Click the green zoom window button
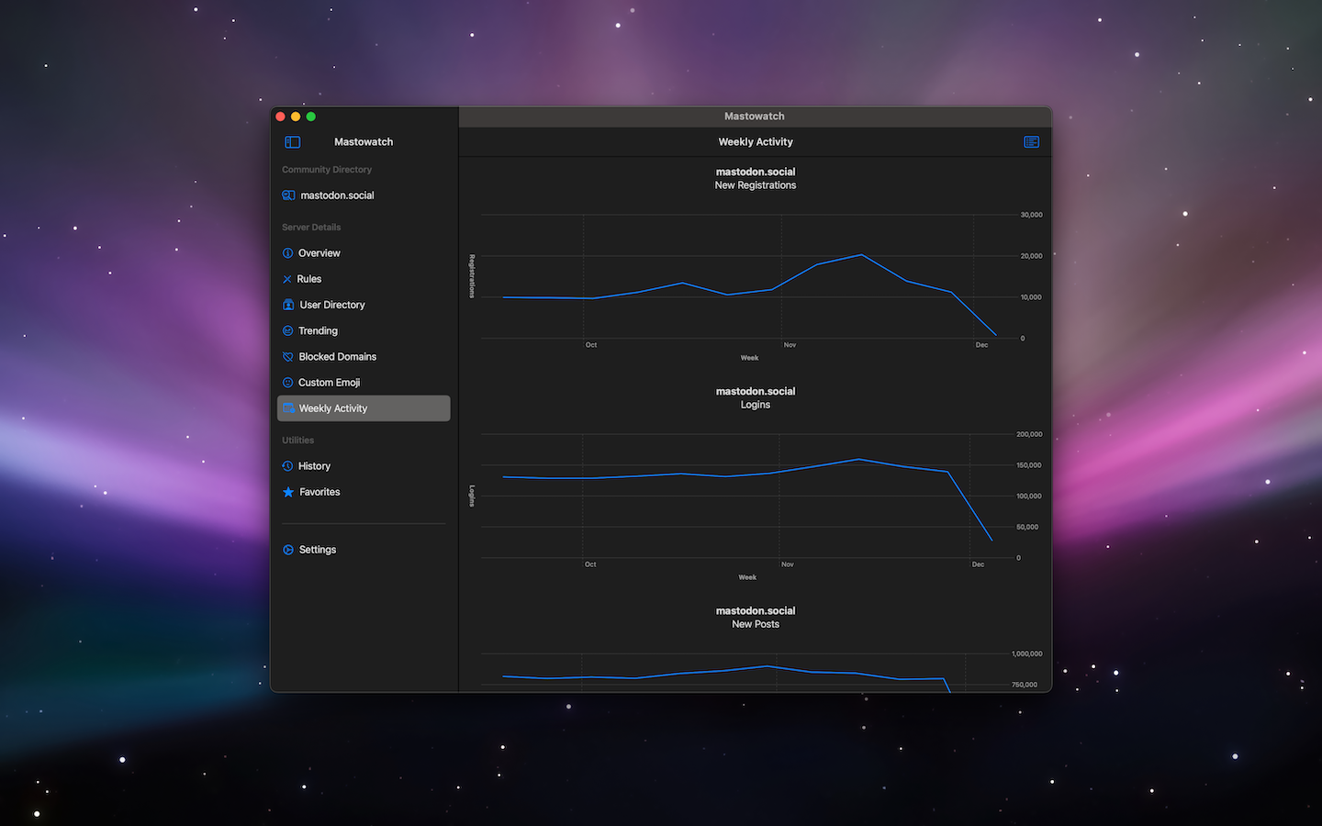The height and width of the screenshot is (826, 1322). click(311, 117)
